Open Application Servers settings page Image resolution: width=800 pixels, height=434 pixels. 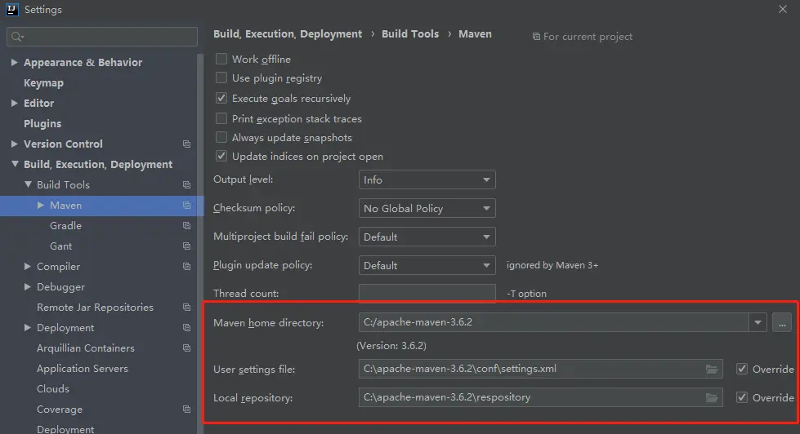[82, 369]
